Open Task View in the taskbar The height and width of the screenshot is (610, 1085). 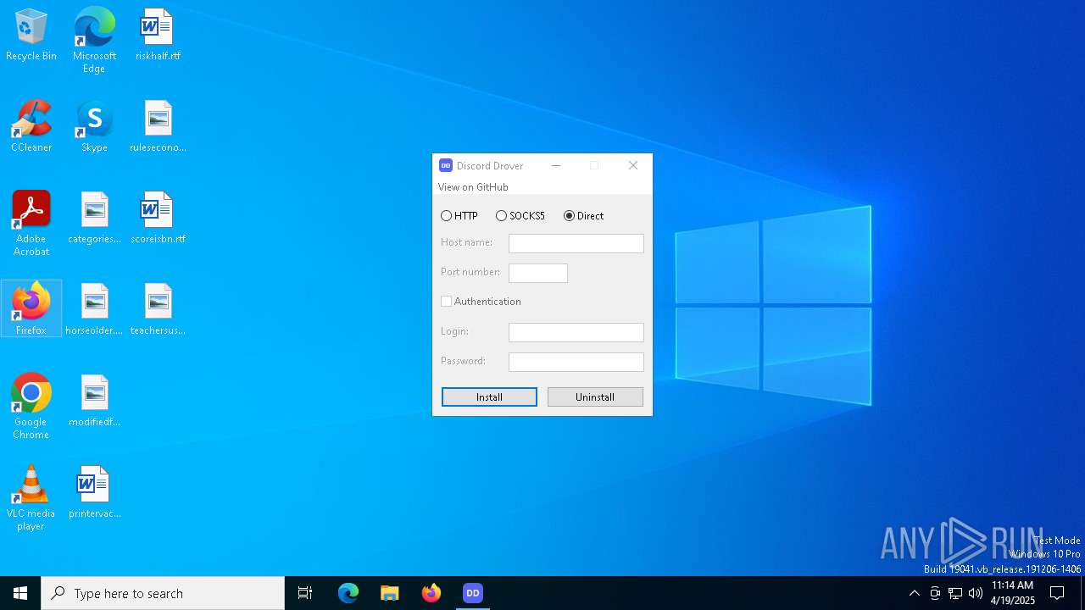point(305,593)
